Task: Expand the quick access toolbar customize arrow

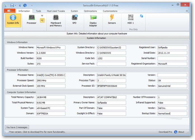Action: click(x=32, y=5)
